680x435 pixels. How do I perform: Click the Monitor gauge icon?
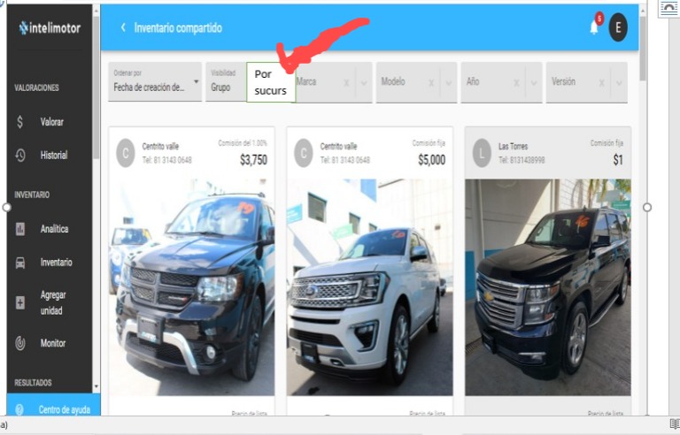(x=20, y=343)
